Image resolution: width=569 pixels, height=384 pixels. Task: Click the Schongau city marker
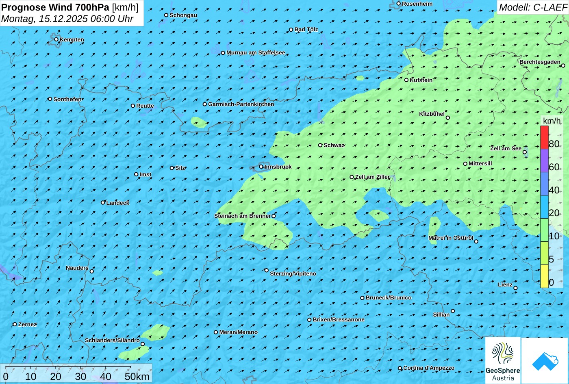coord(166,15)
